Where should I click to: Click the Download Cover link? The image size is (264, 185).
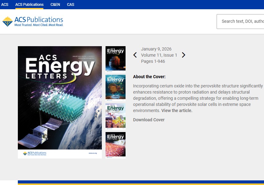pos(149,120)
